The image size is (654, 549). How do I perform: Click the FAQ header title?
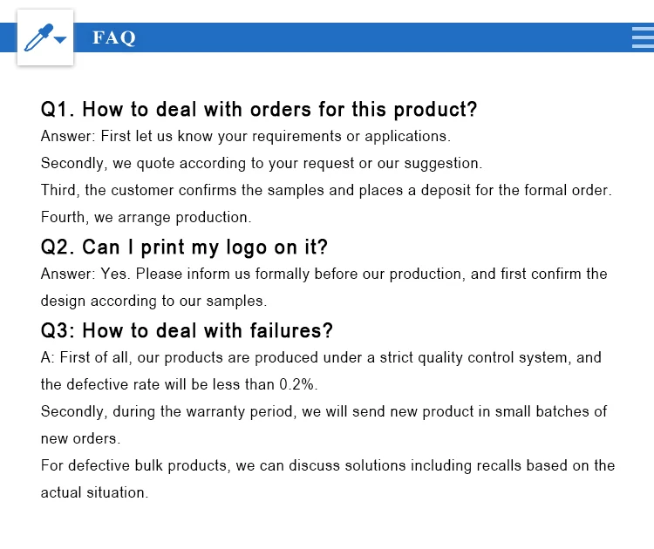click(114, 37)
